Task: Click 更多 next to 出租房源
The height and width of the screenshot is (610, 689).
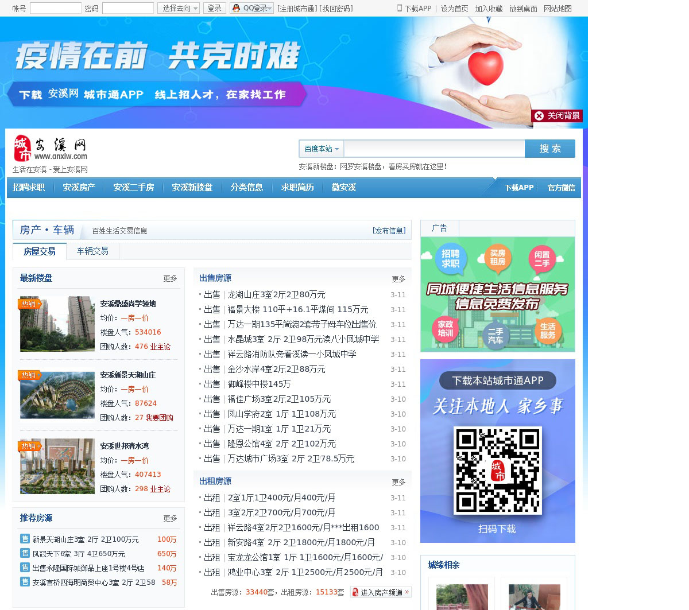Action: coord(398,482)
